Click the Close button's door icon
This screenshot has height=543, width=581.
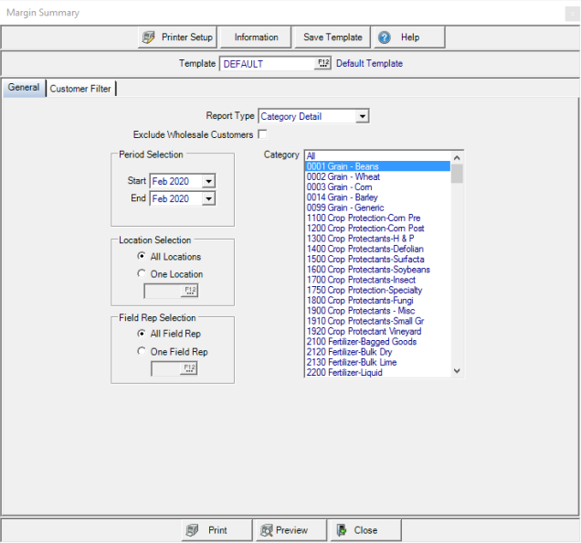tap(342, 530)
